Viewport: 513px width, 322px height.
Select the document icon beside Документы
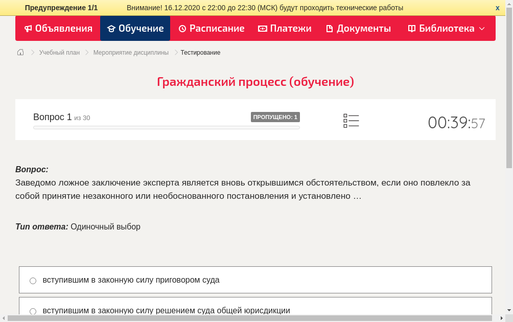point(329,29)
